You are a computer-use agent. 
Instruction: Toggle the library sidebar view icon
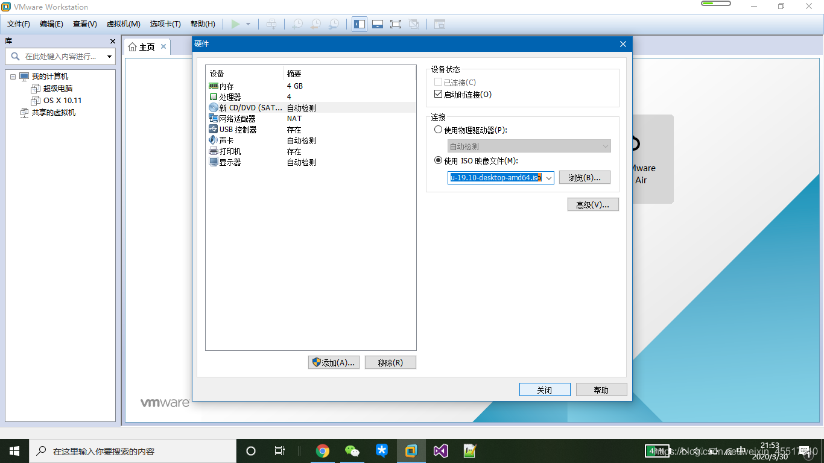(360, 24)
